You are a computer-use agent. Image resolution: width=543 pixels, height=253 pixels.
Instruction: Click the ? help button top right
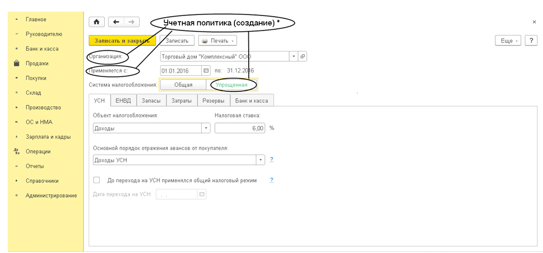coord(531,40)
